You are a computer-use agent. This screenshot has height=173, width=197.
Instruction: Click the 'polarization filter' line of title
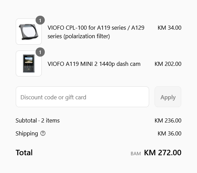79,37
